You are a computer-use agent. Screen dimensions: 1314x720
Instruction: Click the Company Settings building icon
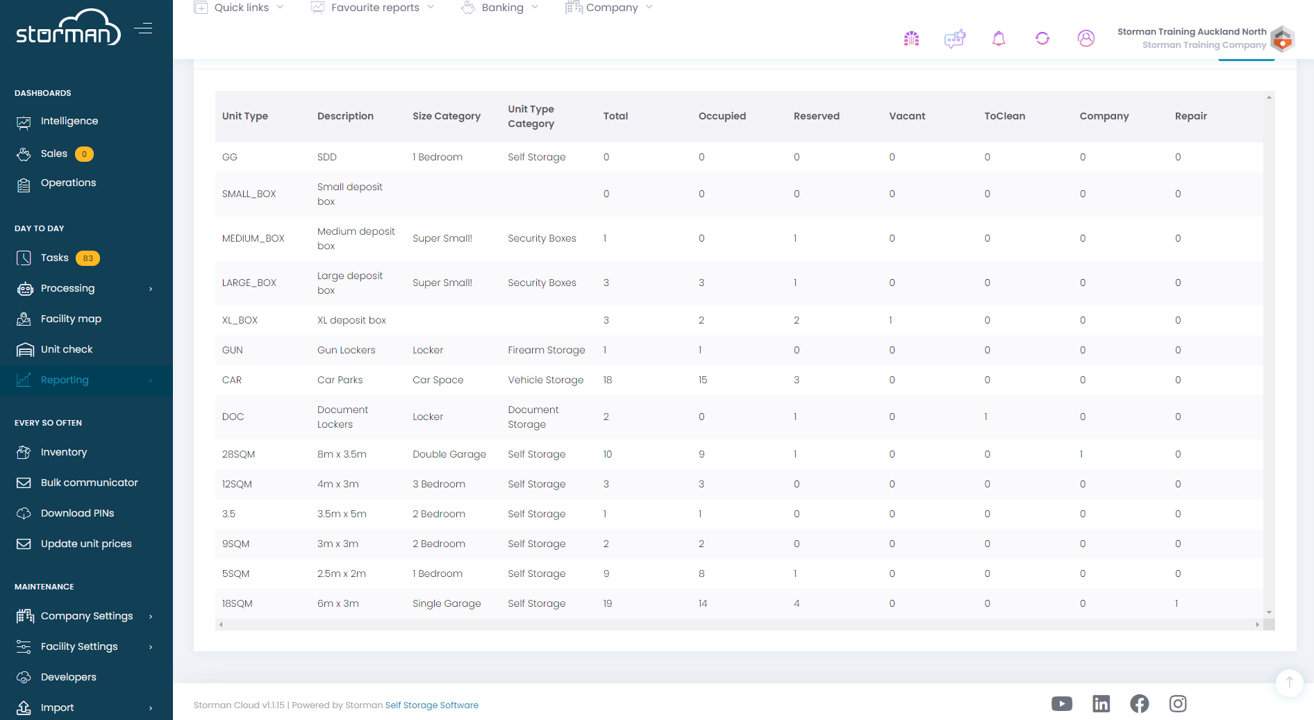(x=25, y=617)
